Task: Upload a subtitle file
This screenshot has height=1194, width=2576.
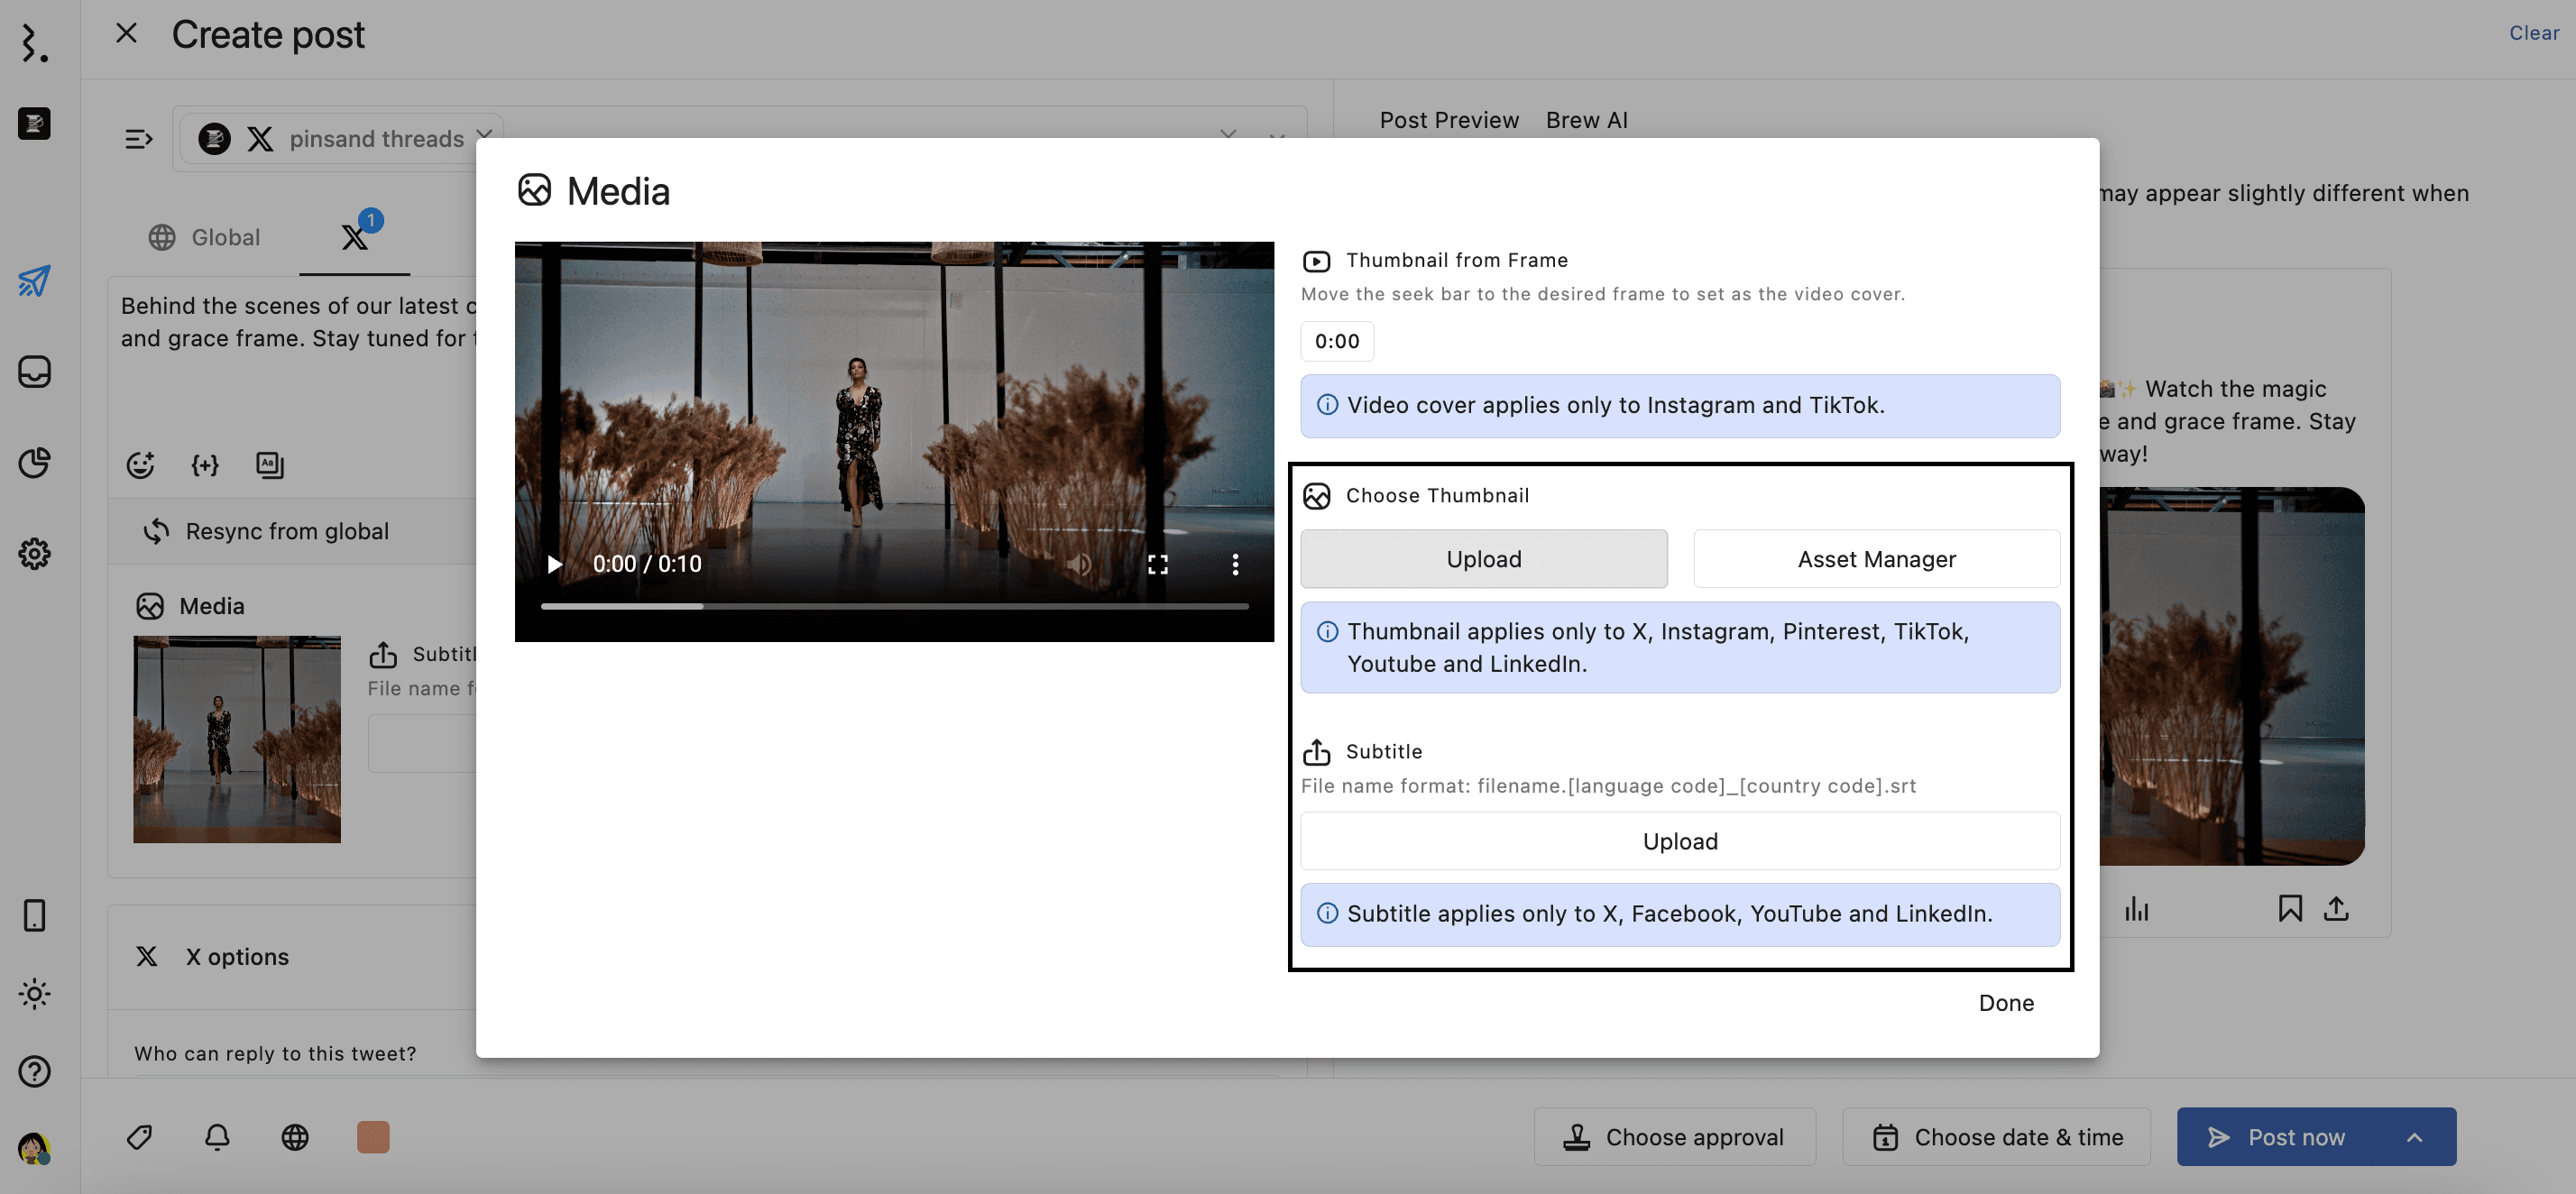Action: (1679, 841)
